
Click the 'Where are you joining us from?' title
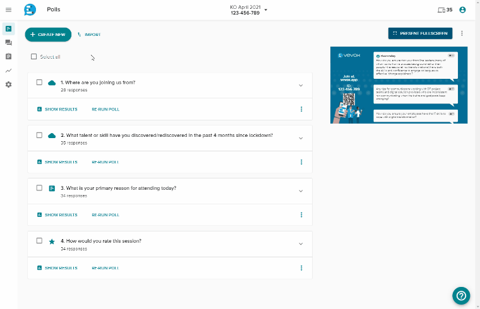(98, 83)
